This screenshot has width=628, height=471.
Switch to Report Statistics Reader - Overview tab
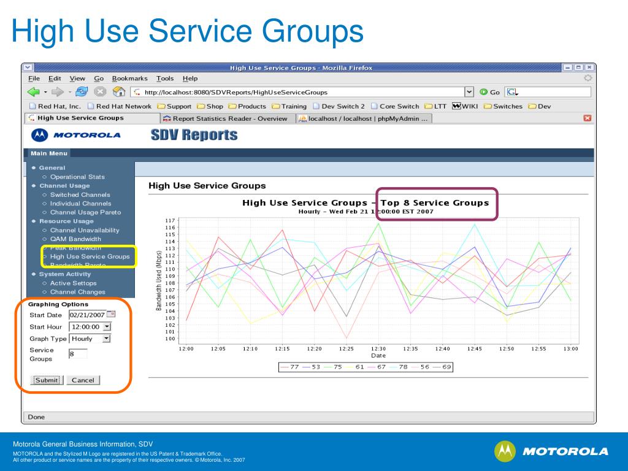tap(228, 118)
